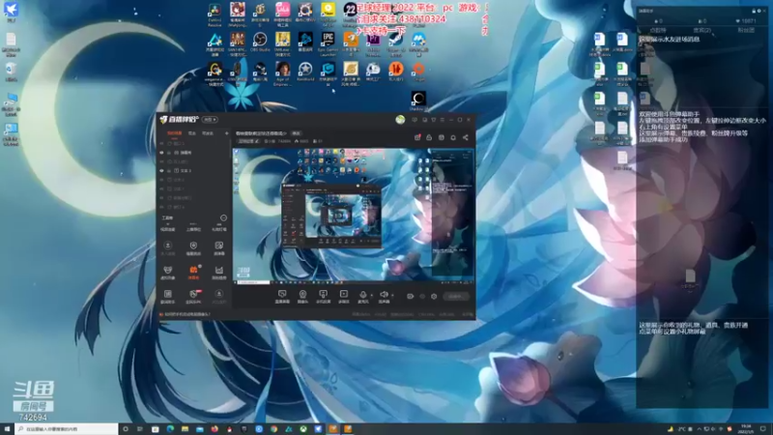Viewport: 773px width, 435px height.
Task: Open the gear settings icon beside start button
Action: pos(434,297)
